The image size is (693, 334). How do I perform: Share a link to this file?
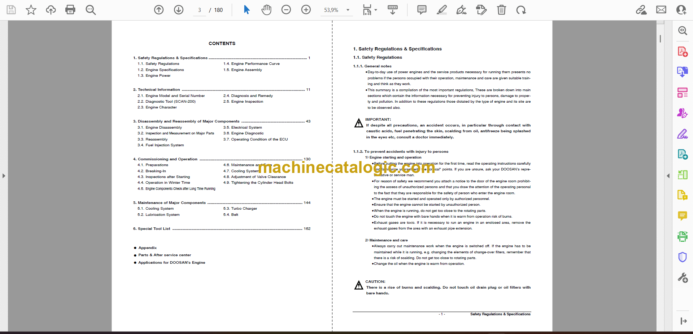coord(641,10)
